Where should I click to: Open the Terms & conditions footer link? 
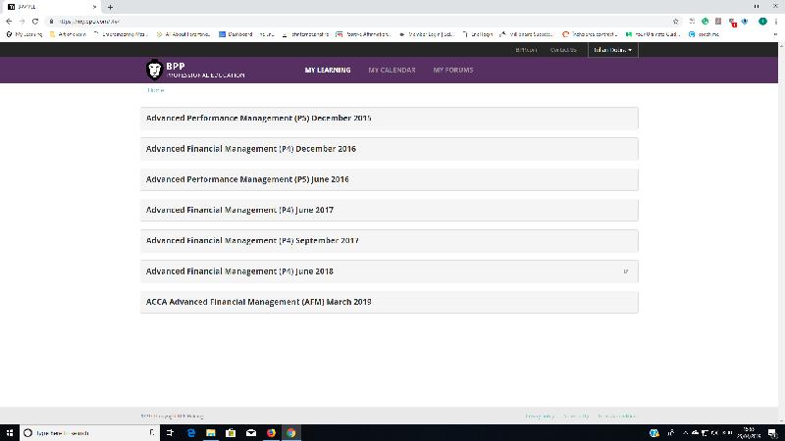[617, 416]
